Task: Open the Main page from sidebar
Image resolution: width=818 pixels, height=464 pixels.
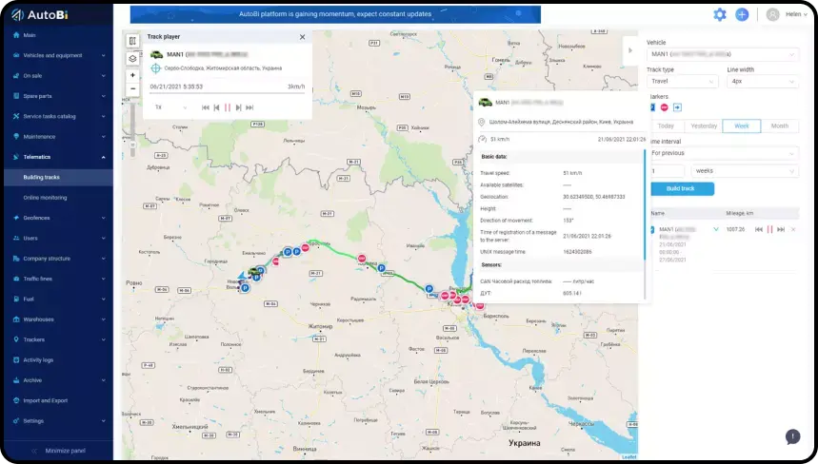Action: click(30, 35)
